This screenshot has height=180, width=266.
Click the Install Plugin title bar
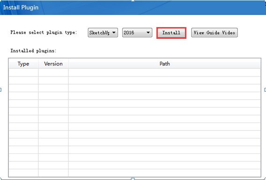click(x=133, y=7)
